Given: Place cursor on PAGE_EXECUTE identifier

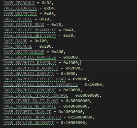Looking at the screenshot, I should pyautogui.click(x=18, y=19).
